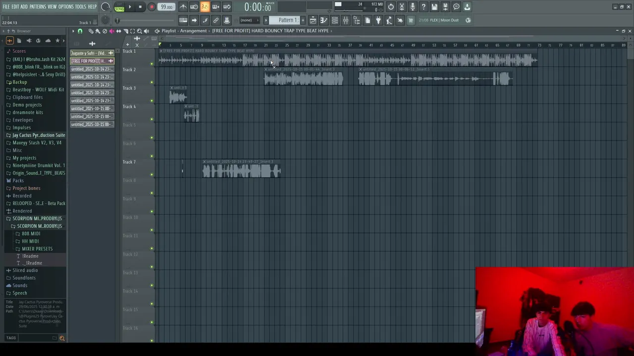Click the Stop transport button
This screenshot has height=356, width=634.
(x=140, y=7)
